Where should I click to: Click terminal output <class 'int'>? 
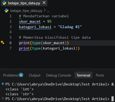pos(19,89)
